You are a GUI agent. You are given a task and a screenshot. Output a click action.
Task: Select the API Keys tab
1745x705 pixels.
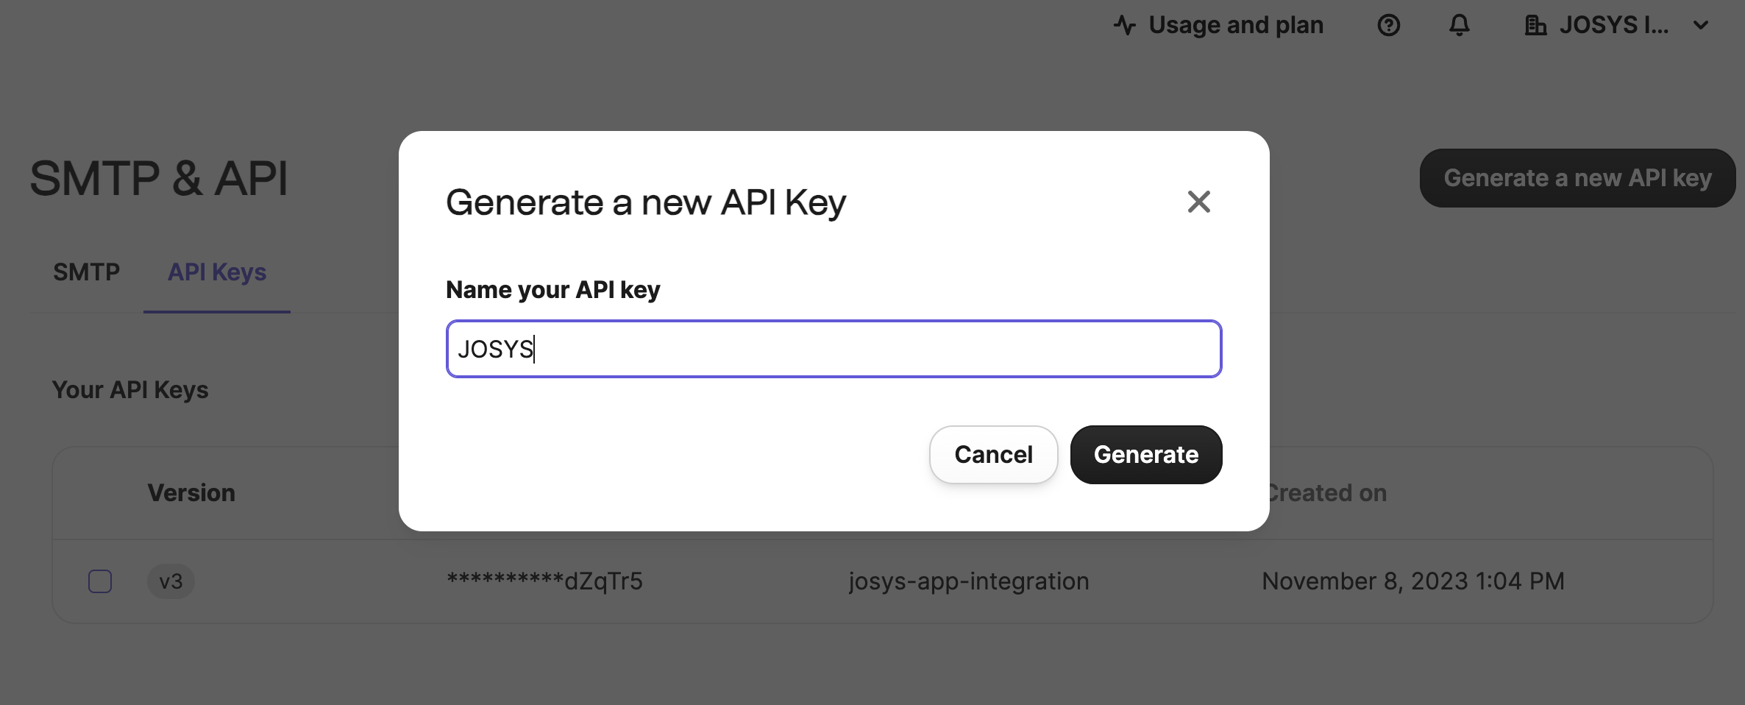(217, 272)
